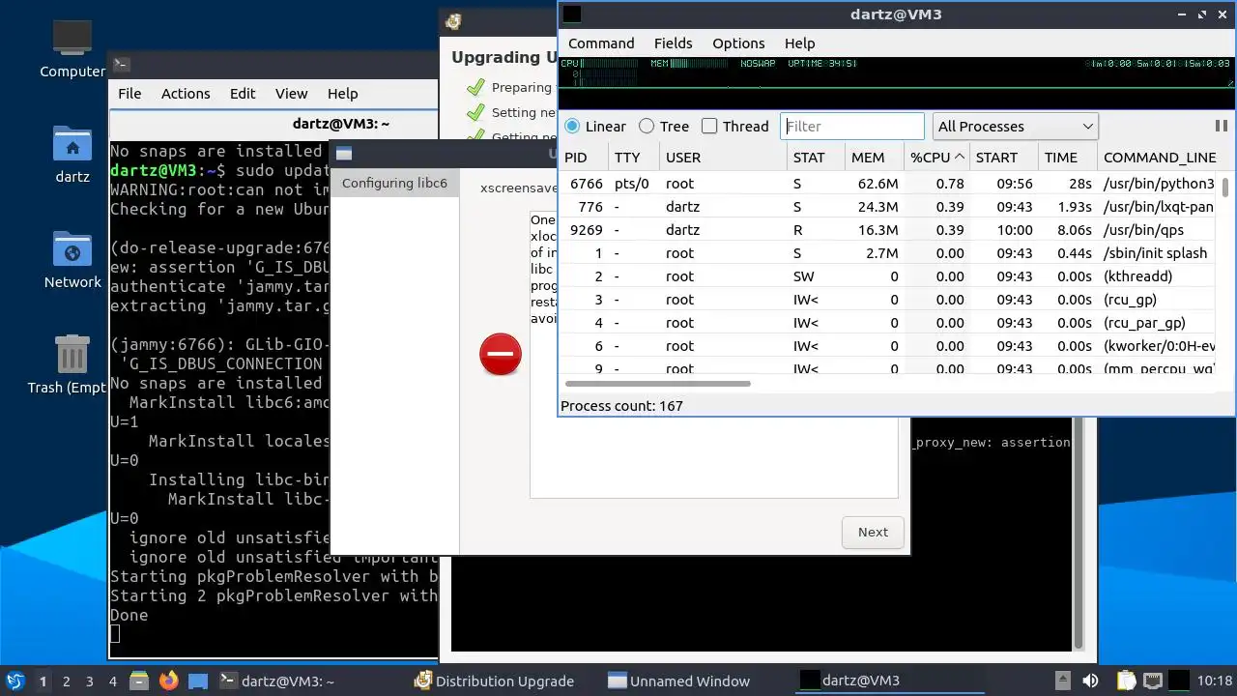Click the removable media tray icon
This screenshot has height=696, width=1237.
click(1062, 681)
